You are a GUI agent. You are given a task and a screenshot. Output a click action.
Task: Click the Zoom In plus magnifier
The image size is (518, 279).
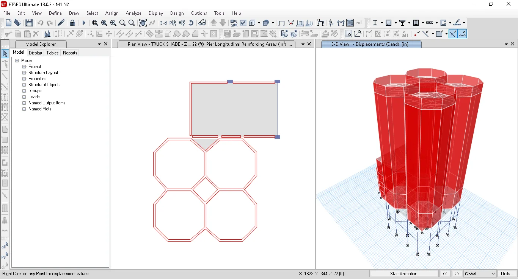click(122, 23)
